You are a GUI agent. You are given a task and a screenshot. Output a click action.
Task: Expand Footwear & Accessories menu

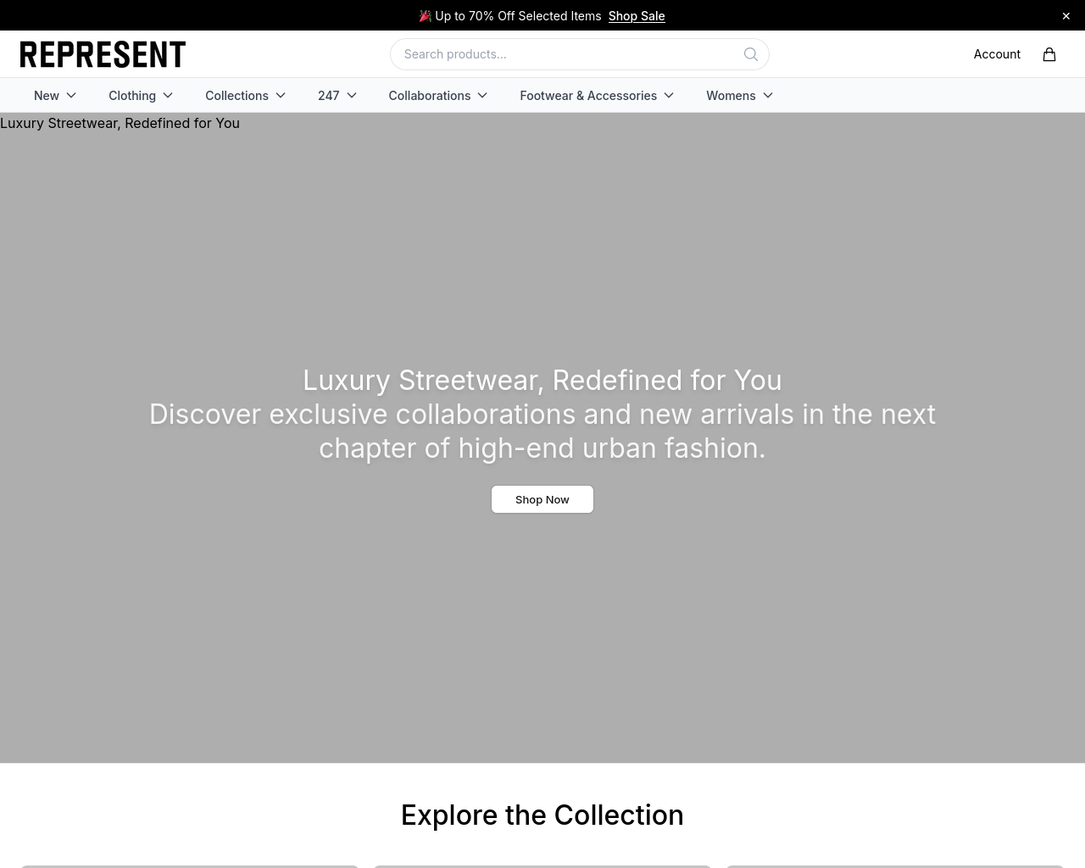597,96
